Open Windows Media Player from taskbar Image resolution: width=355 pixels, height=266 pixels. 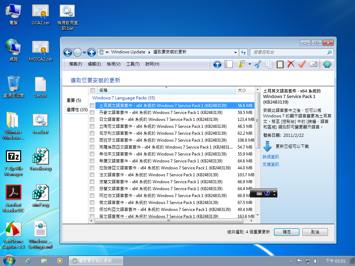click(60, 261)
